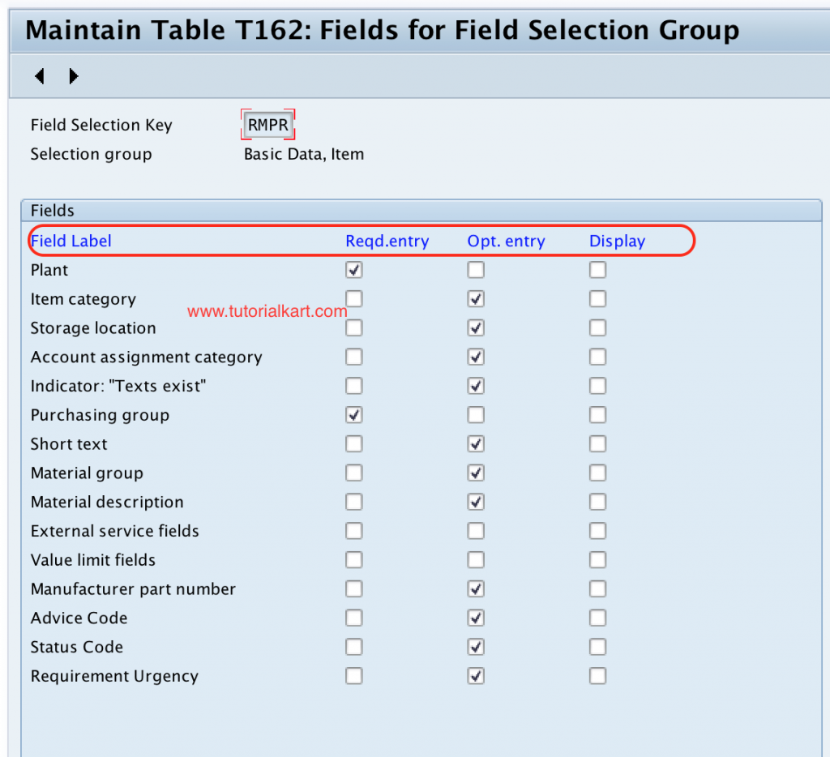This screenshot has width=830, height=757.
Task: Click the next screen arrow icon
Action: (x=73, y=75)
